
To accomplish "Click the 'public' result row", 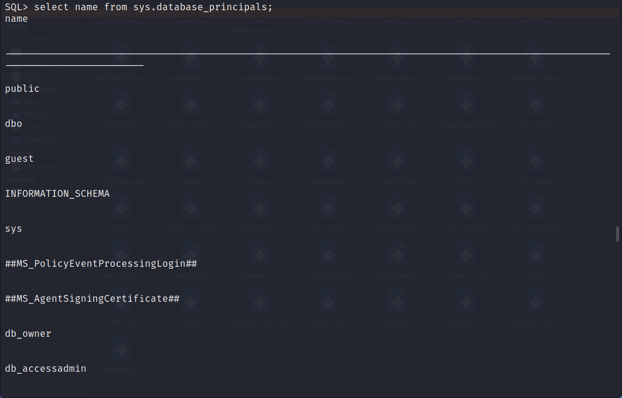I will [x=22, y=89].
